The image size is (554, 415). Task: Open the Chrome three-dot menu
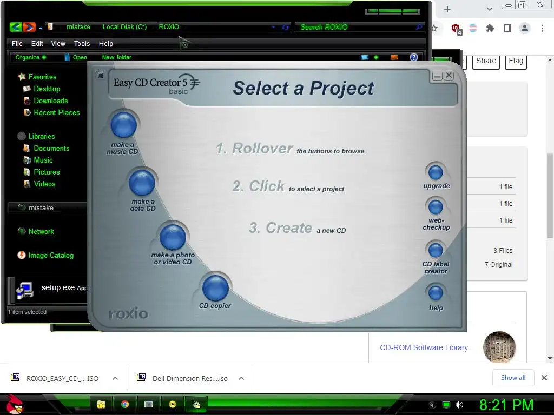coord(542,28)
